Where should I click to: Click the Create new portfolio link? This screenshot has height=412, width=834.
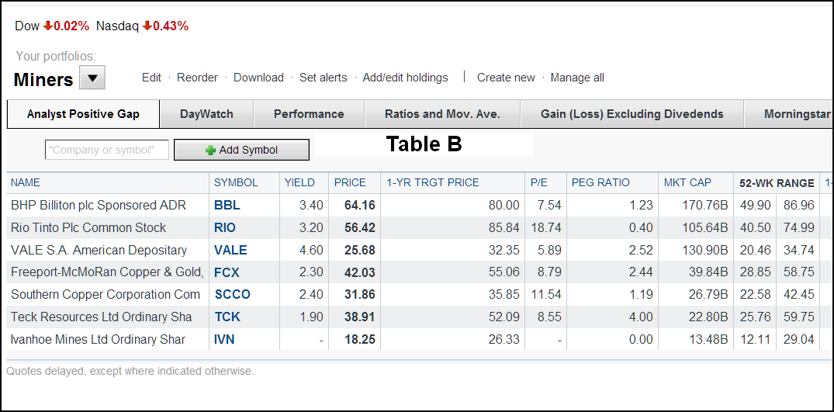[x=506, y=78]
